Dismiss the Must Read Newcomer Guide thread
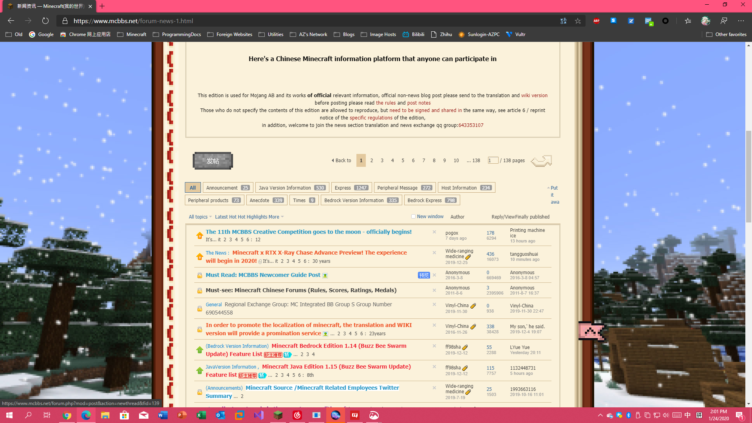The image size is (752, 423). (x=434, y=275)
